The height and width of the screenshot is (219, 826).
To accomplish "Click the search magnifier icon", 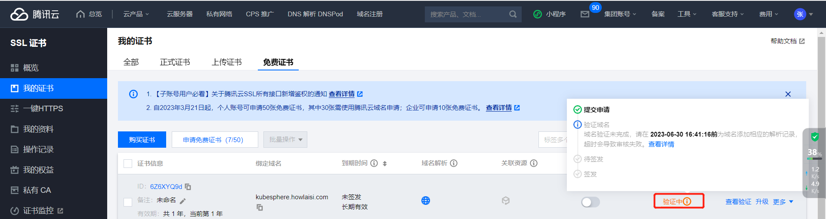I will click(513, 14).
